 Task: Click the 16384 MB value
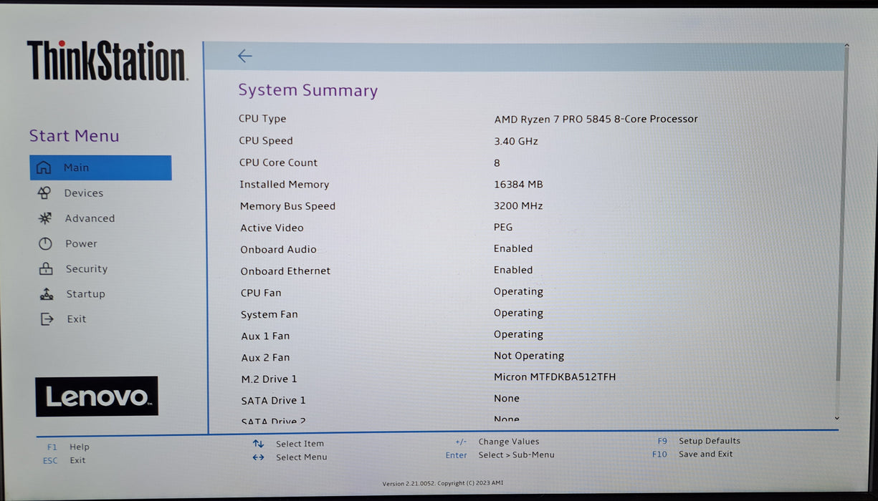(x=518, y=184)
